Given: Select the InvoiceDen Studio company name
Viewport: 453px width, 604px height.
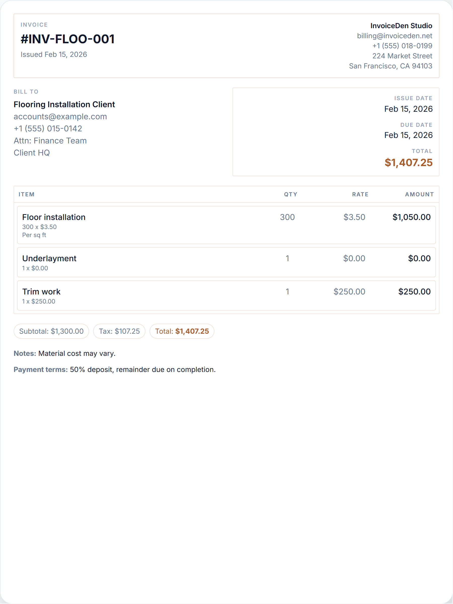Looking at the screenshot, I should [401, 26].
